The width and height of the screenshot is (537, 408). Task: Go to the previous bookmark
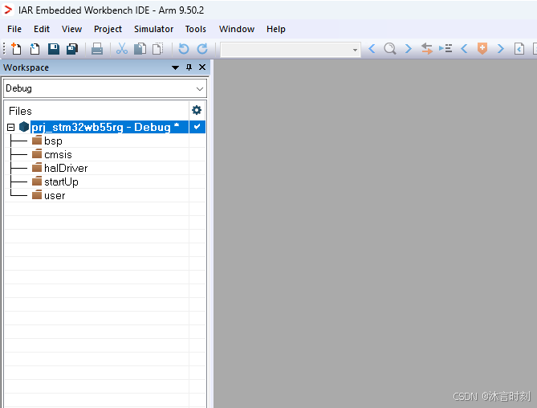coord(464,49)
